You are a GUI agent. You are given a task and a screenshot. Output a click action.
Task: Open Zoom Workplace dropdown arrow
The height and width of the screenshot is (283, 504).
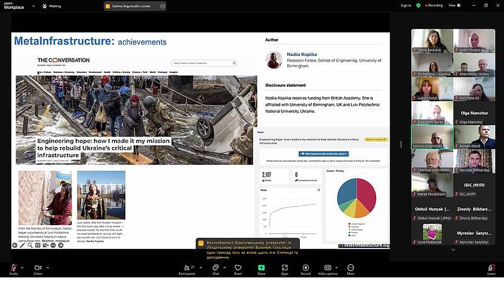click(x=33, y=6)
